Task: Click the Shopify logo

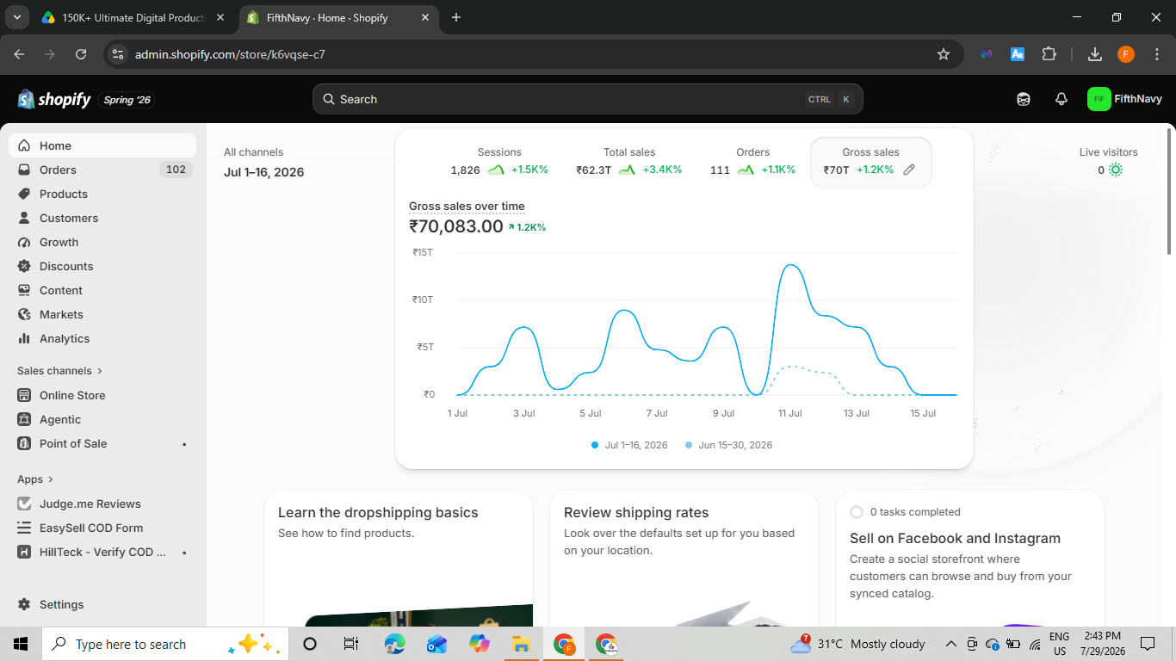Action: coord(54,99)
